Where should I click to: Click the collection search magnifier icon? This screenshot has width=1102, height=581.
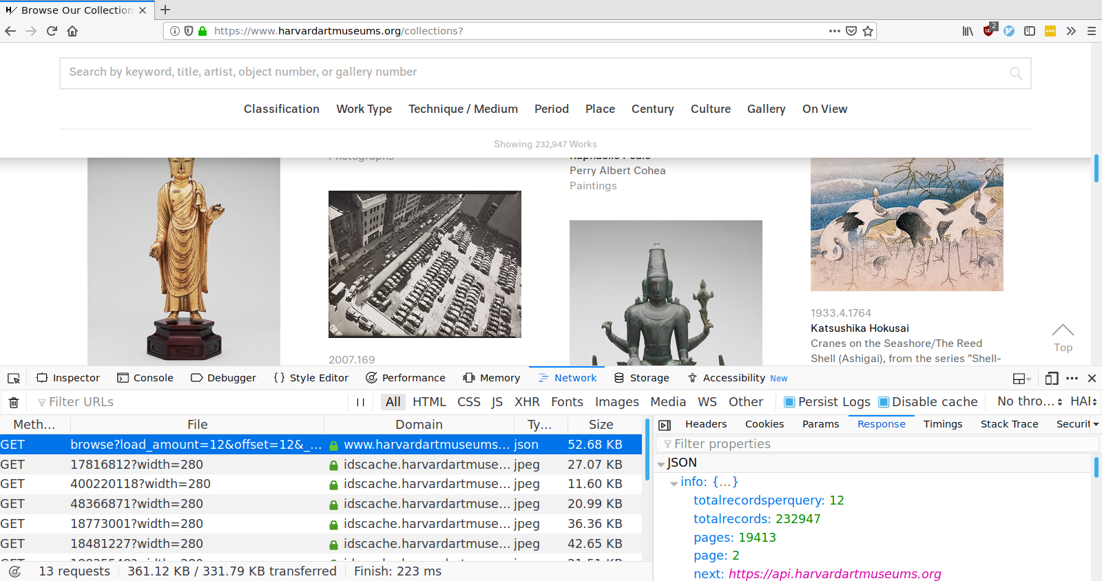click(x=1016, y=73)
